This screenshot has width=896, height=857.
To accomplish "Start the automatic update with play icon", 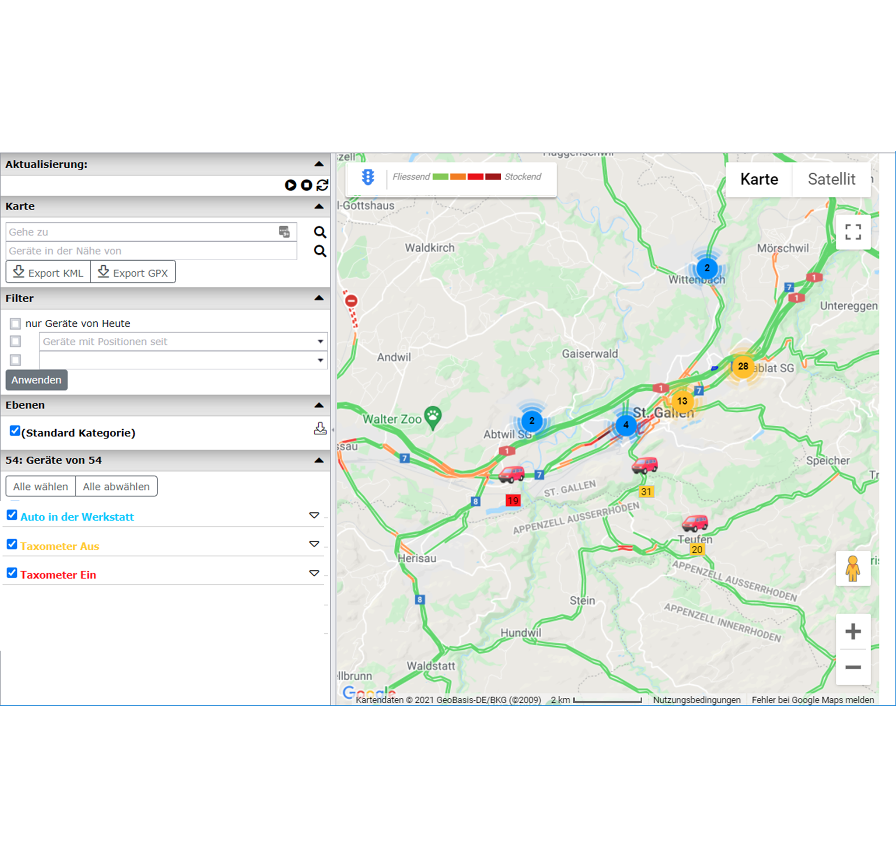I will point(290,185).
